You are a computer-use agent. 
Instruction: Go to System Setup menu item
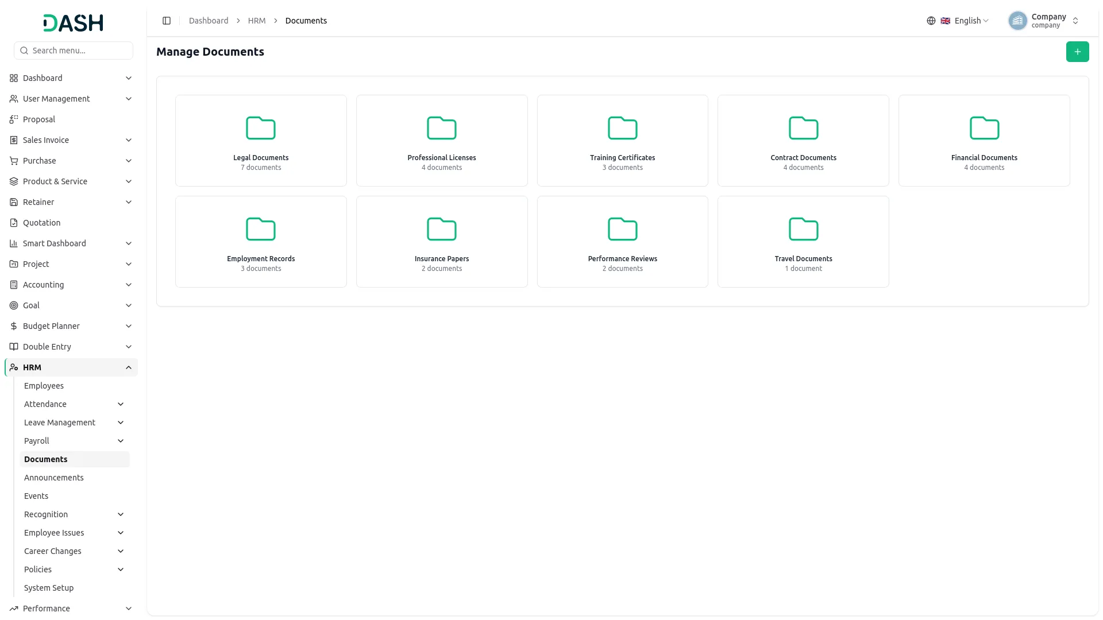[x=49, y=588]
